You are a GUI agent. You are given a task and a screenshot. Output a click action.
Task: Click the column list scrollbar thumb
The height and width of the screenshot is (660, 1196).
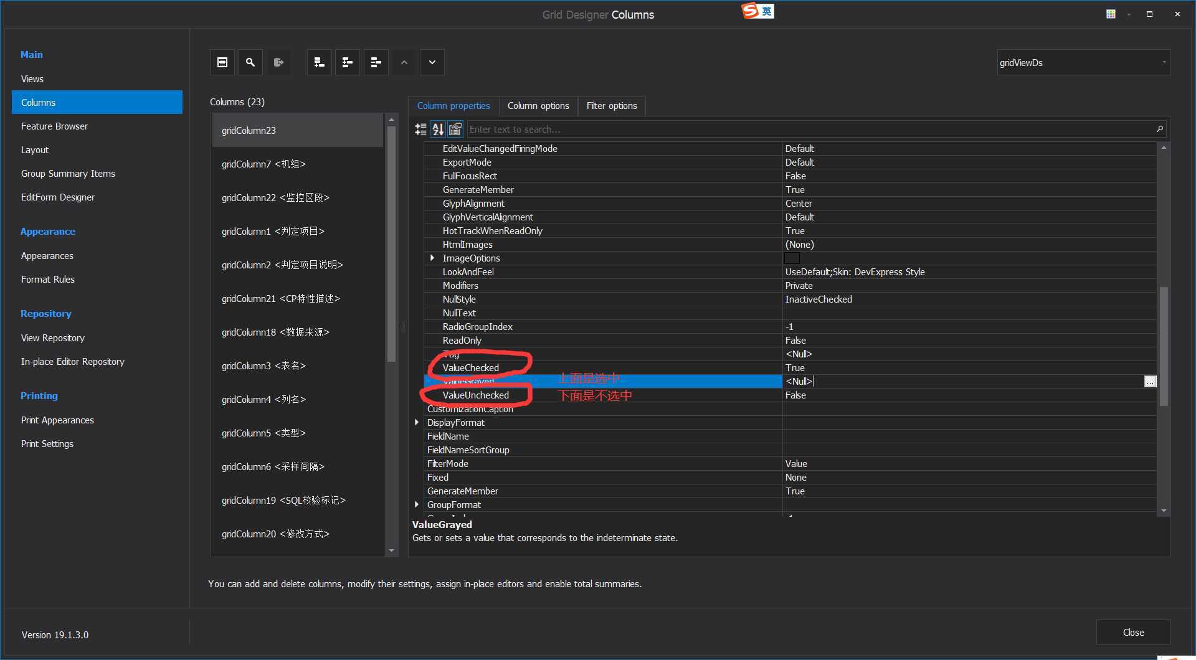[x=391, y=243]
